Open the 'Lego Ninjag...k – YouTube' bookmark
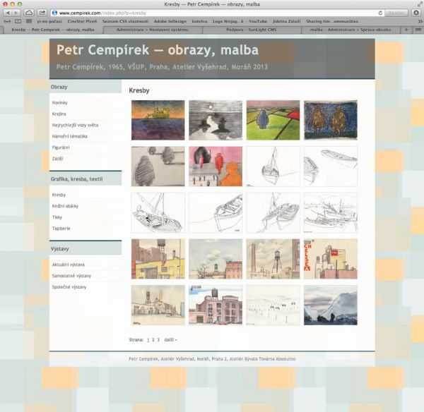424x412 pixels. [x=240, y=21]
